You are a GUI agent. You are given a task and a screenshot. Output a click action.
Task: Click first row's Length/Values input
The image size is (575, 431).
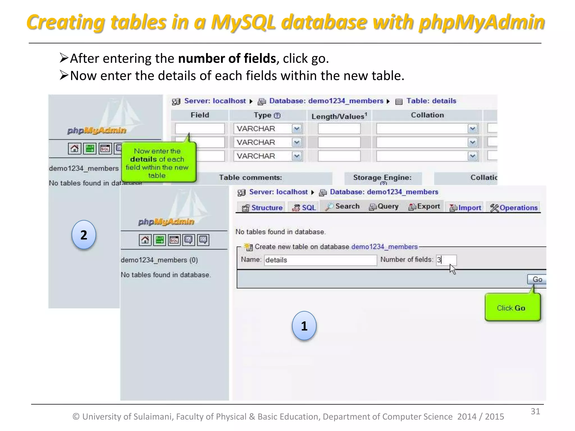pyautogui.click(x=339, y=129)
